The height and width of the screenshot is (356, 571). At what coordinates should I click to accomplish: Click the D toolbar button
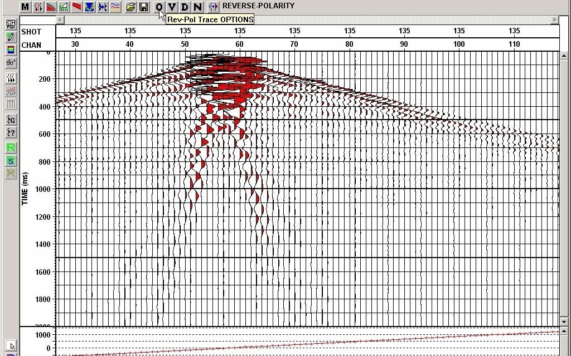185,6
